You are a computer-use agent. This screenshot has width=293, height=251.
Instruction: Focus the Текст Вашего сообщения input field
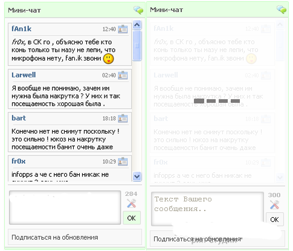pyautogui.click(x=207, y=209)
